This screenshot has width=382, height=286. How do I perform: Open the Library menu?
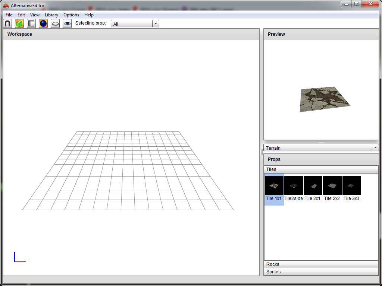tap(51, 15)
